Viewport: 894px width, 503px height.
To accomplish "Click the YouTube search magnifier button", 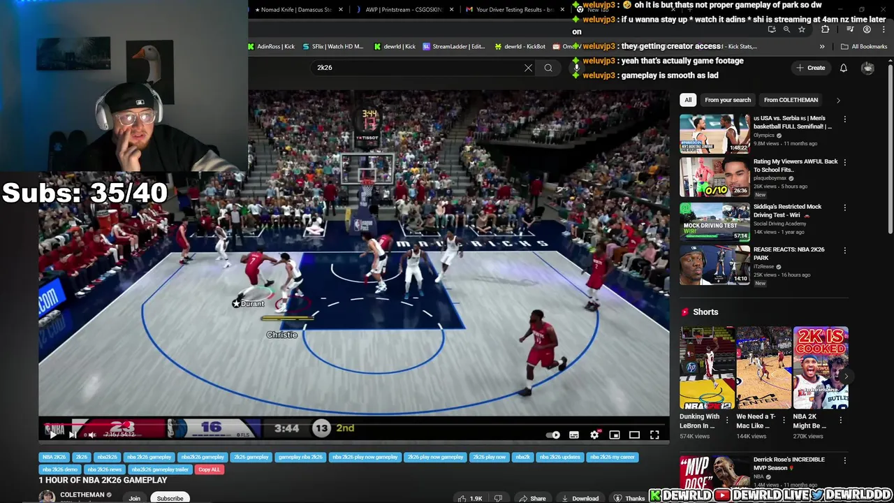I will point(548,68).
